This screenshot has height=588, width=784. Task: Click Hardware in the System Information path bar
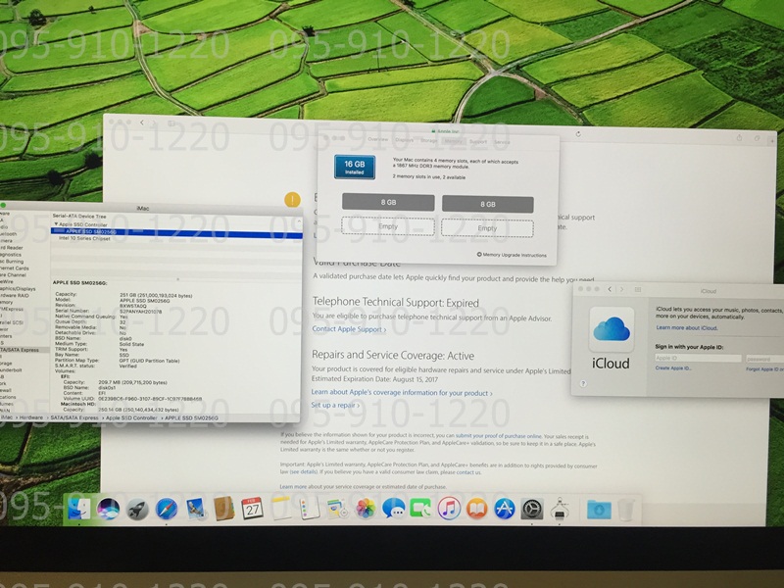tap(31, 417)
